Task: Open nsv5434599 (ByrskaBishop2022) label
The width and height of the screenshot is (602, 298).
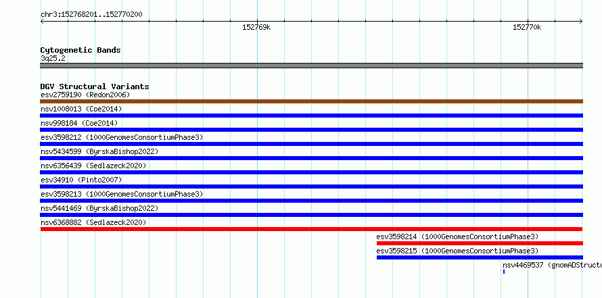Action: (x=99, y=151)
